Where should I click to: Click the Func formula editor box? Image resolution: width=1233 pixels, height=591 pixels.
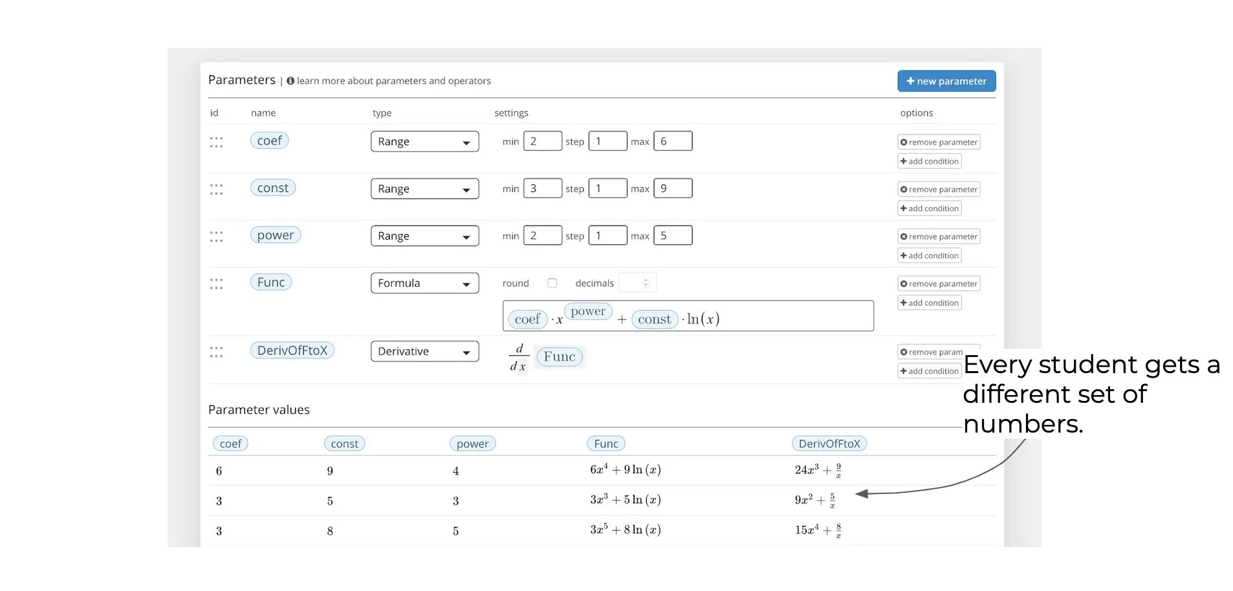coord(688,316)
